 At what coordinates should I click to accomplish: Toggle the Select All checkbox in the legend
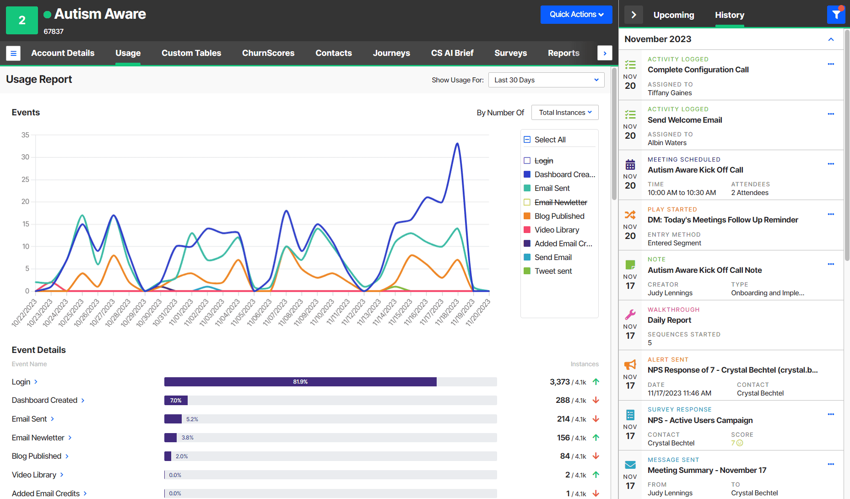[527, 139]
